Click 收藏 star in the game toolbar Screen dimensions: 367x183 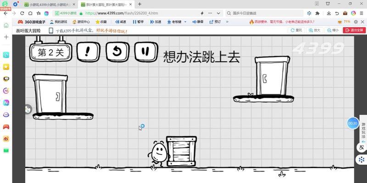click(x=101, y=22)
